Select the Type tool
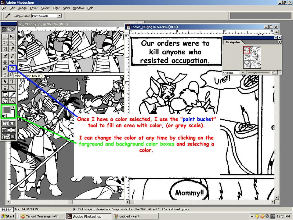Viewport: 293px width, 220px height. tap(12, 81)
